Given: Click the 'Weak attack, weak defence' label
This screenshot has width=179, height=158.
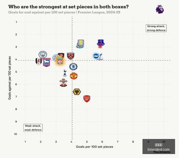Looking at the screenshot, I should (x=33, y=128).
